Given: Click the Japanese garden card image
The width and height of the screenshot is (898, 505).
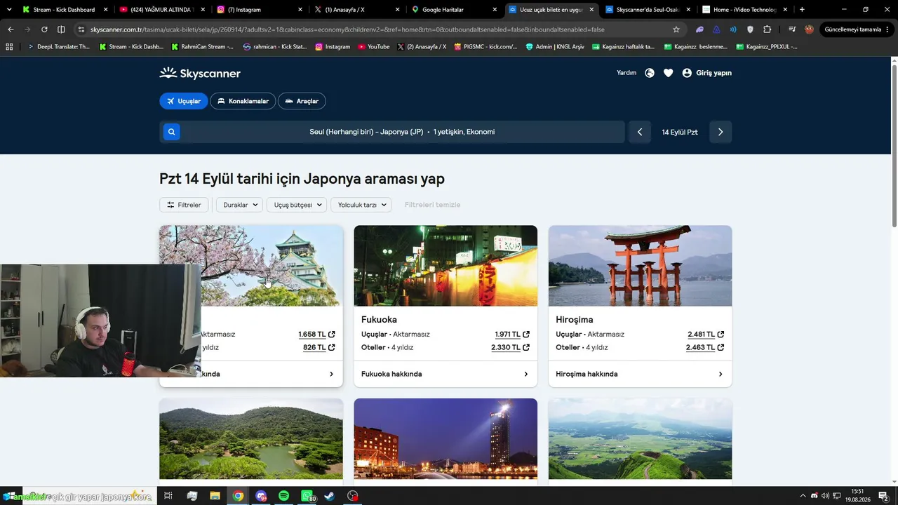Looking at the screenshot, I should (251, 439).
